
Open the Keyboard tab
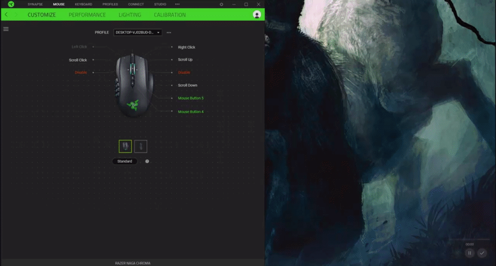pos(83,4)
